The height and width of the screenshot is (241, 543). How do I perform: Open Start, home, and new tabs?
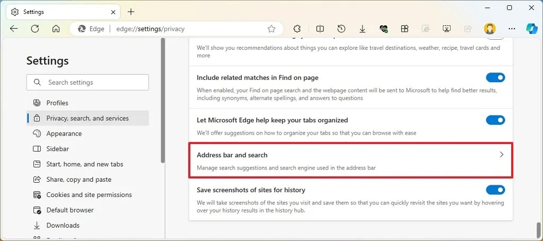click(87, 164)
